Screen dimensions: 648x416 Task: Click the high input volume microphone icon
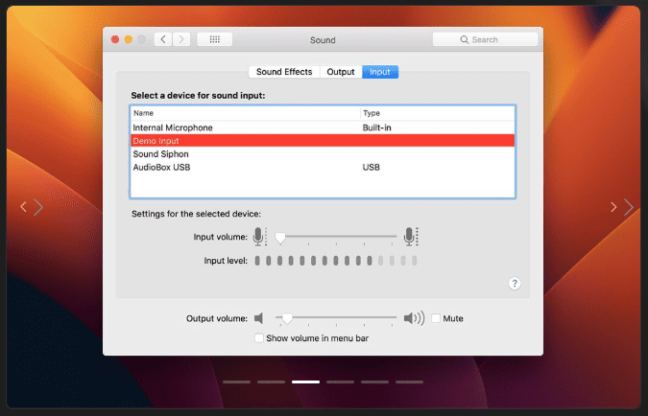[410, 237]
